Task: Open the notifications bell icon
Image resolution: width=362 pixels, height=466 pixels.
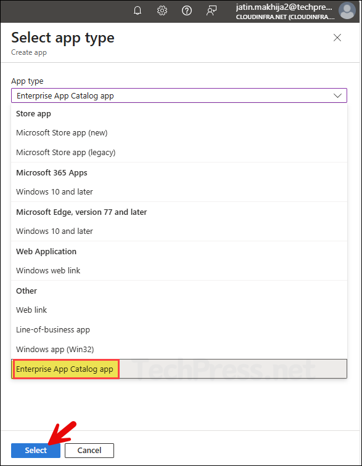Action: coord(138,10)
